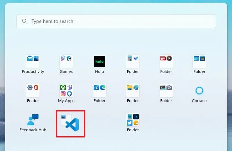Open folder containing Calculator and To Do
232x151 pixels.
[133, 61]
